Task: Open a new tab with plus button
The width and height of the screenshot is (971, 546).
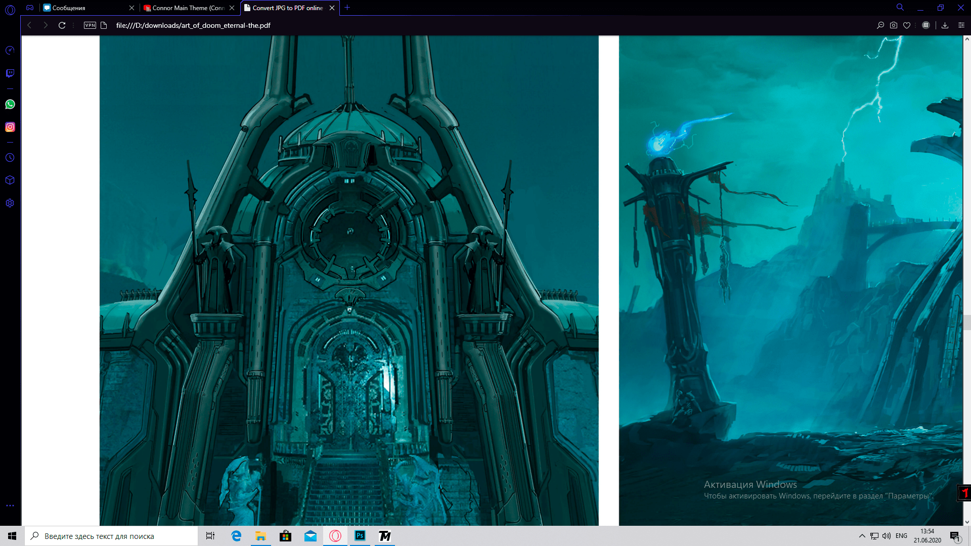Action: (x=347, y=8)
